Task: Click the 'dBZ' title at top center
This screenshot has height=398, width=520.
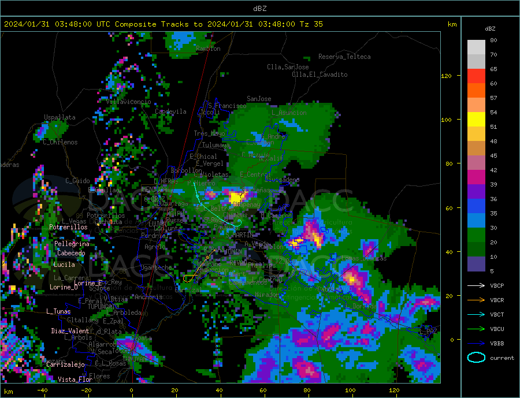Action: [x=259, y=9]
